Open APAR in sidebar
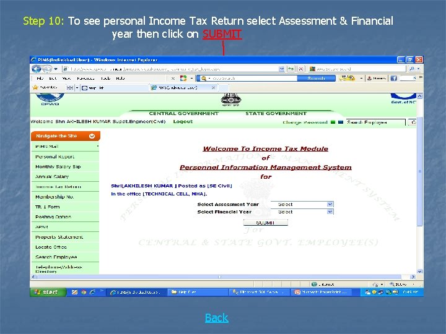 [x=65, y=227]
